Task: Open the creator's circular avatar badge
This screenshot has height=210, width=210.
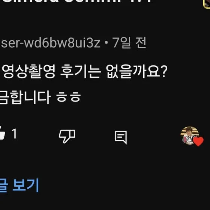Action: (x=190, y=135)
